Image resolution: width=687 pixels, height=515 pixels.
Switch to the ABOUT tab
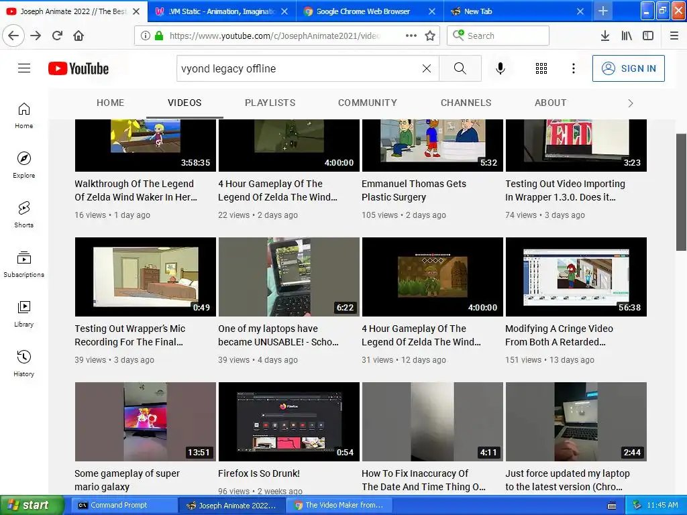(x=550, y=103)
